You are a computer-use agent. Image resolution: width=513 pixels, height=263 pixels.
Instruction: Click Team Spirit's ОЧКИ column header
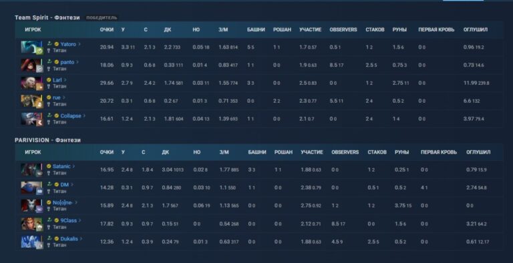(x=107, y=30)
